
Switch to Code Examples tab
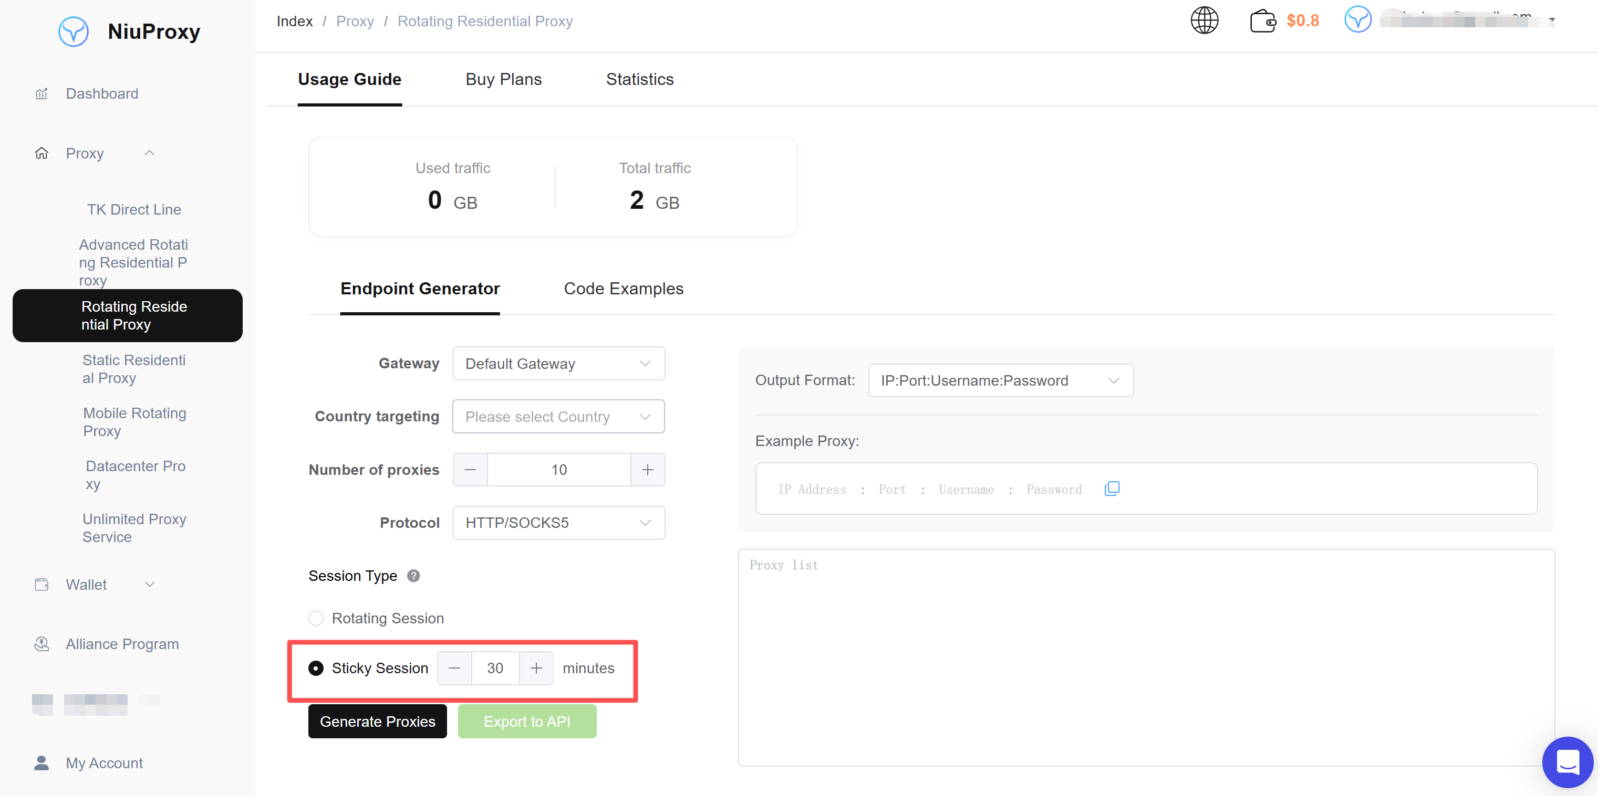click(x=624, y=289)
